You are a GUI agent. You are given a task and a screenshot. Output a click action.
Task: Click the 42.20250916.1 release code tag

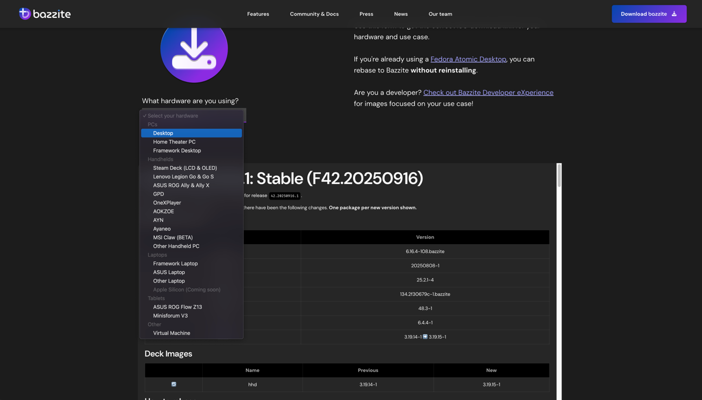coord(284,196)
